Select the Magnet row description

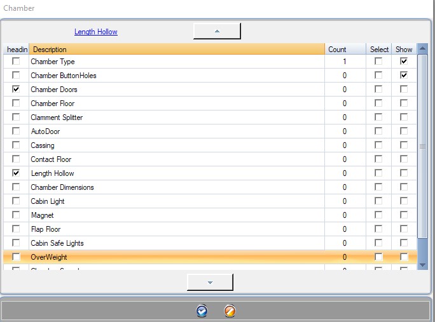coord(43,215)
